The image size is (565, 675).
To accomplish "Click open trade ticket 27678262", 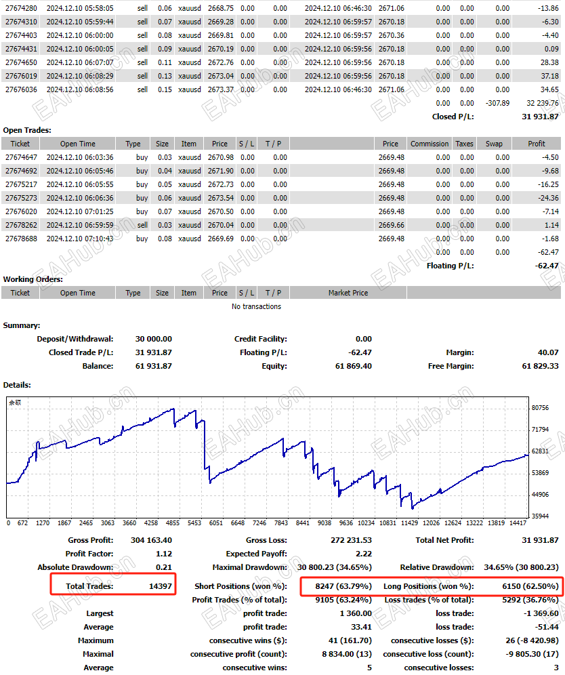I will tap(21, 225).
